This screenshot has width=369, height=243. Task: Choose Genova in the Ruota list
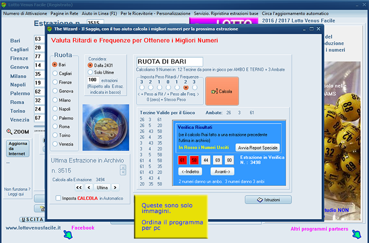(x=55, y=91)
